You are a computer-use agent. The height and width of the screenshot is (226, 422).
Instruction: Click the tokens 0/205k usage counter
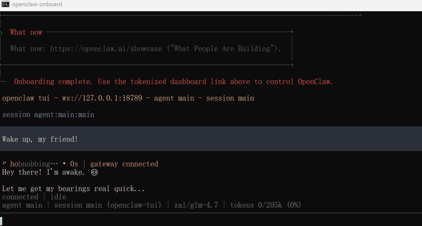tap(265, 205)
